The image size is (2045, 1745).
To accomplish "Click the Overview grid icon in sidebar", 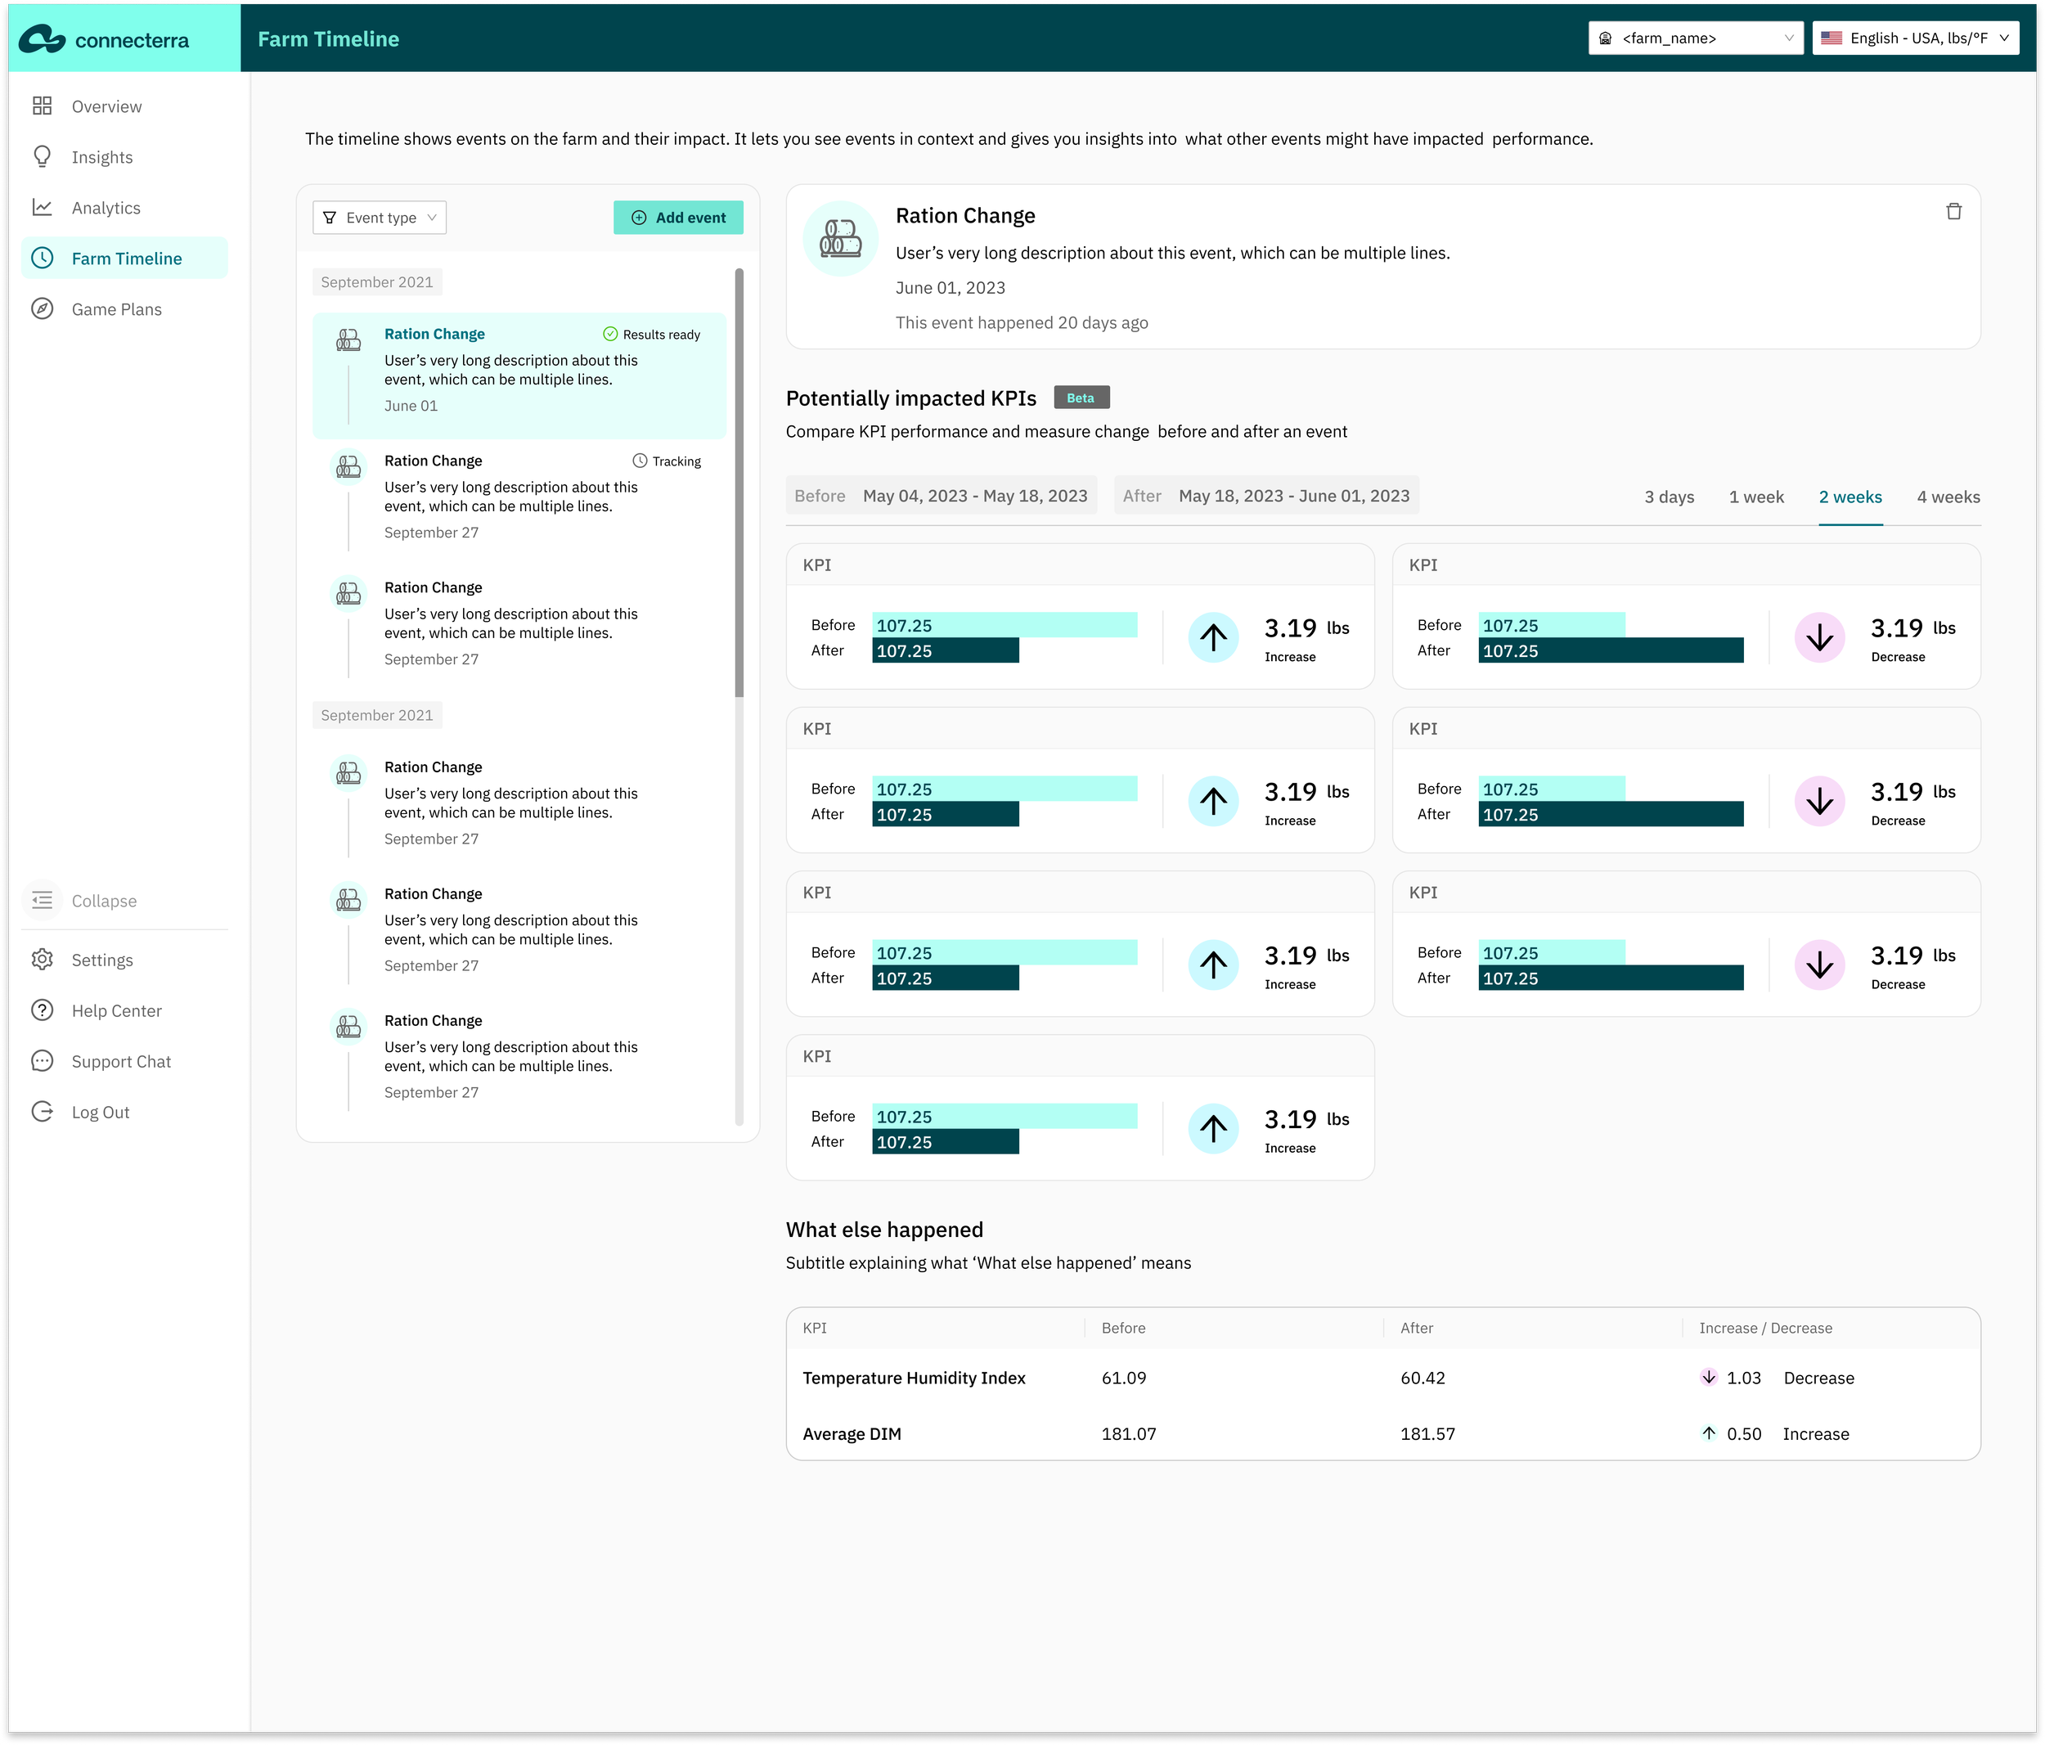I will 43,106.
